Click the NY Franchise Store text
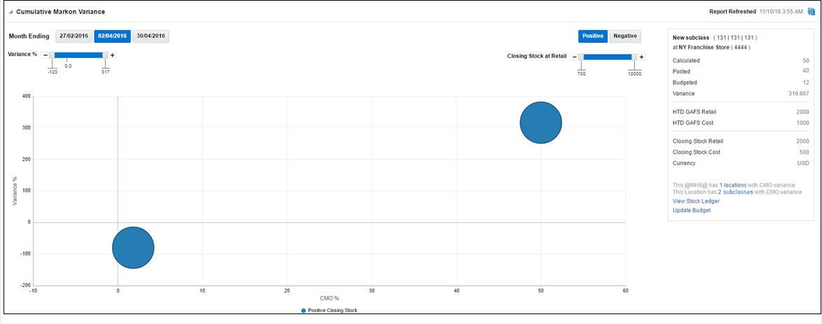822x324 pixels. [704, 47]
